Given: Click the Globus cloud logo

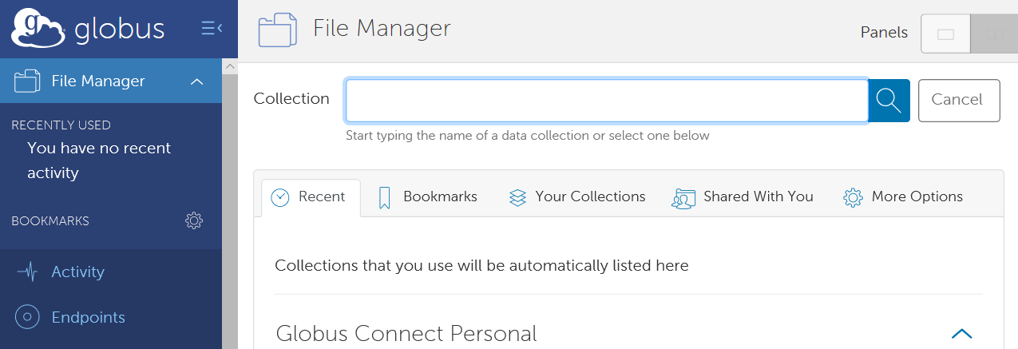Looking at the screenshot, I should (x=40, y=29).
